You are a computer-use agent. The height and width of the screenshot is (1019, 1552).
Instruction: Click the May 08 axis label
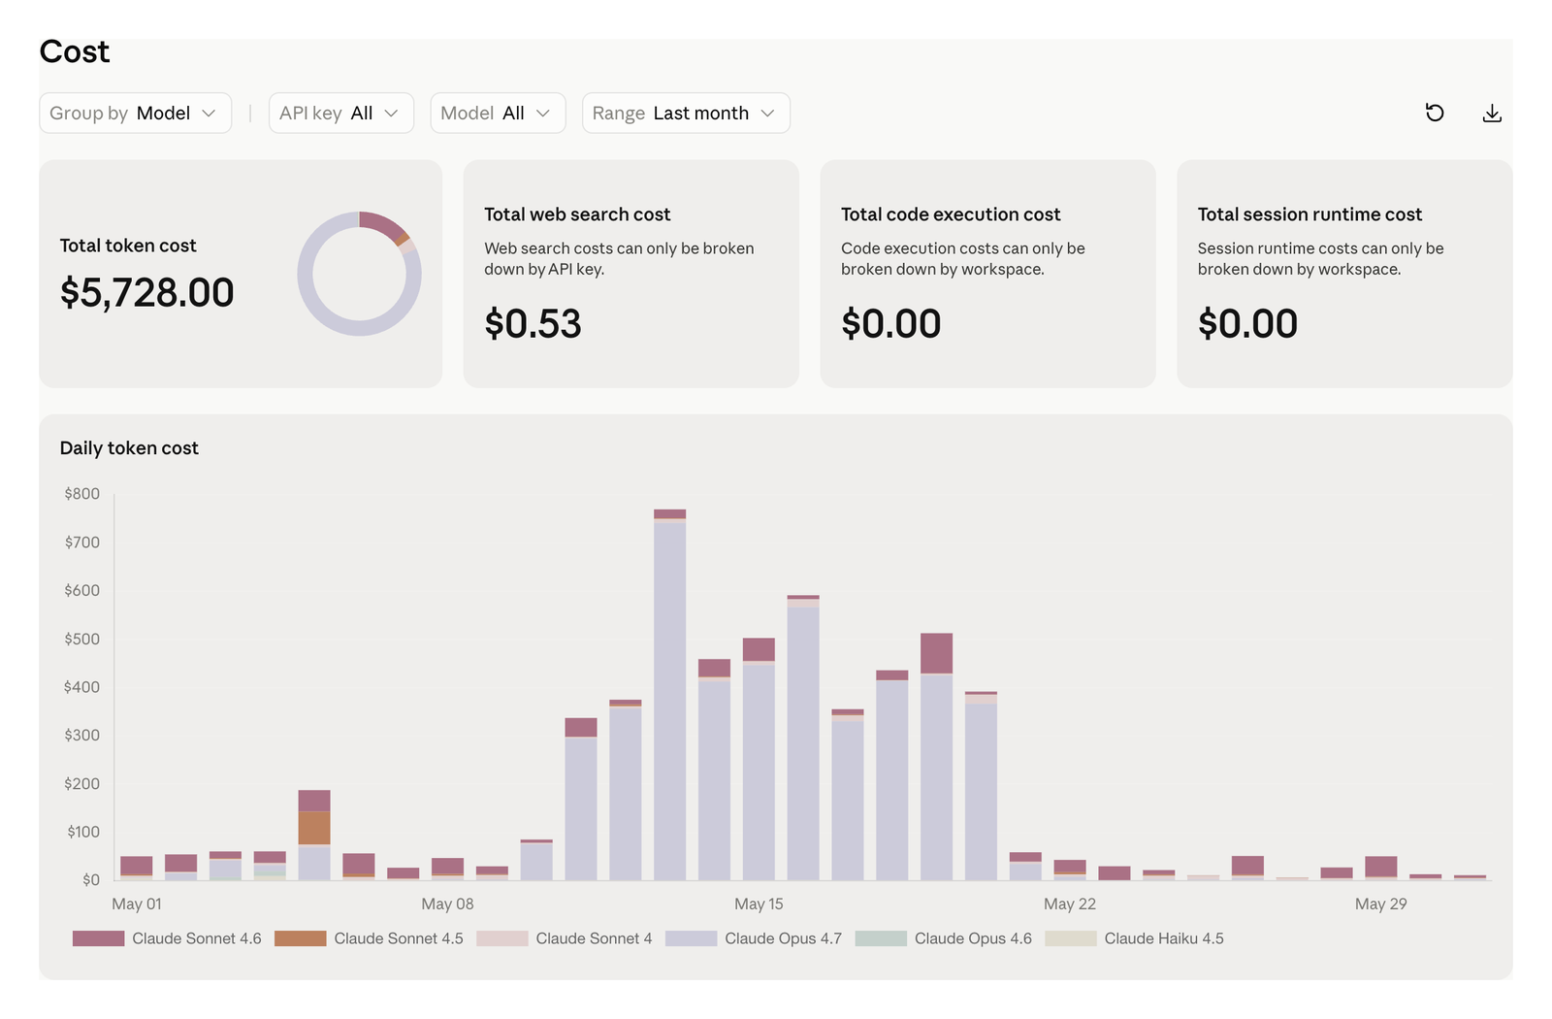(x=447, y=904)
